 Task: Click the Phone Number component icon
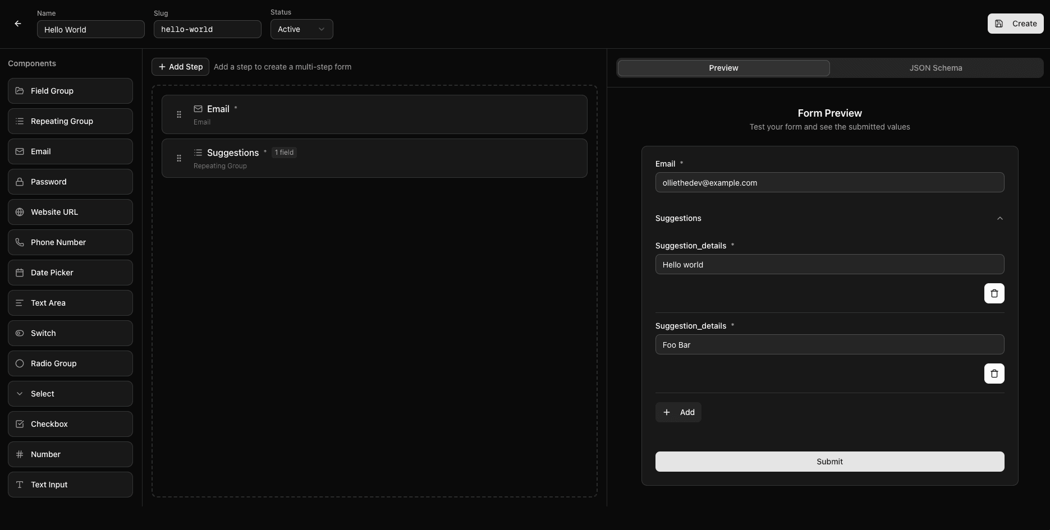coord(20,242)
